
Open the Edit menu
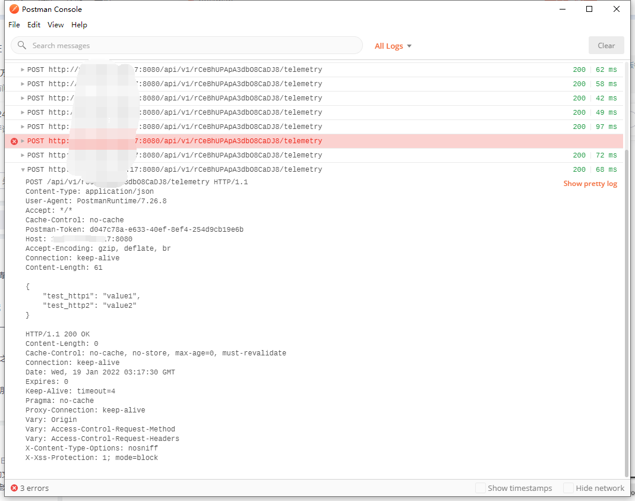(x=33, y=24)
